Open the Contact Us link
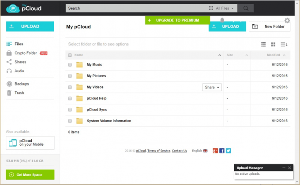 tap(179, 151)
